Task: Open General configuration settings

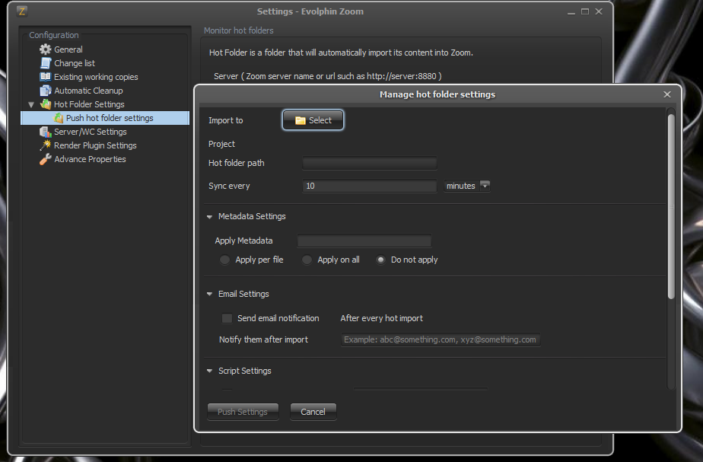Action: tap(68, 49)
